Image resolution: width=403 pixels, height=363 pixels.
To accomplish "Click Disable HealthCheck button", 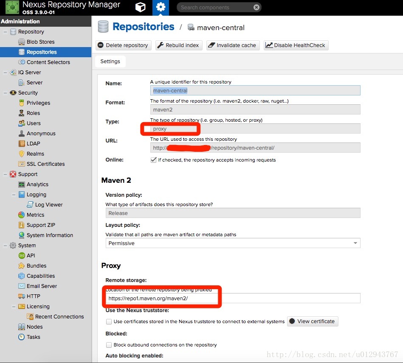I will (x=296, y=45).
